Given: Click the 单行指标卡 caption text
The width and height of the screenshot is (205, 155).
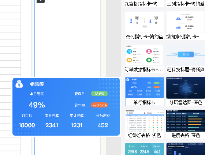Looking at the screenshot, I should coord(144,102).
